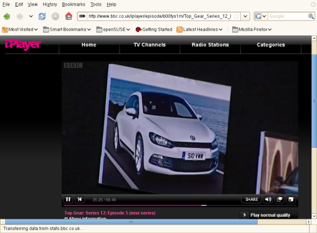The height and width of the screenshot is (233, 317).
Task: Click the iPlayer logo
Action: point(23,44)
